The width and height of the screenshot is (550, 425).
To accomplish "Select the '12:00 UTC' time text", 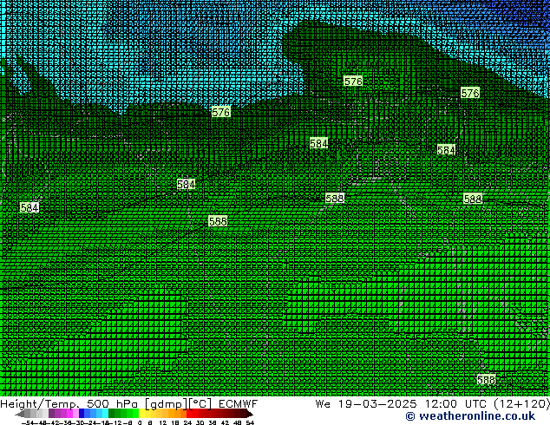I will [x=455, y=404].
